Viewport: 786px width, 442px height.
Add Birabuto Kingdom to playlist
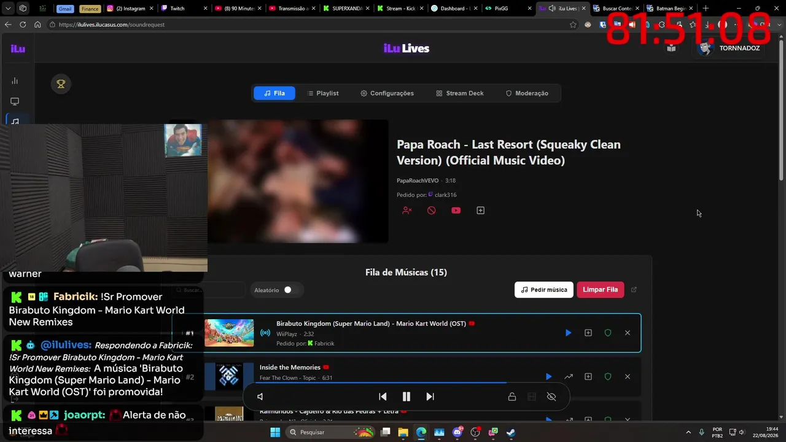tap(588, 333)
